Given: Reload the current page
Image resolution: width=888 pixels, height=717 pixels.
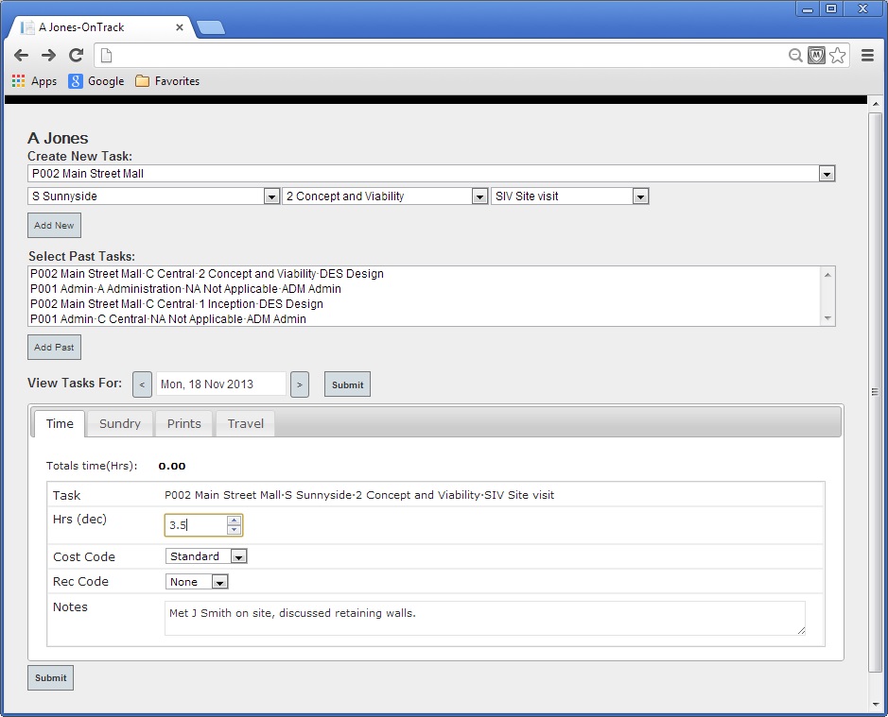Looking at the screenshot, I should coord(76,55).
